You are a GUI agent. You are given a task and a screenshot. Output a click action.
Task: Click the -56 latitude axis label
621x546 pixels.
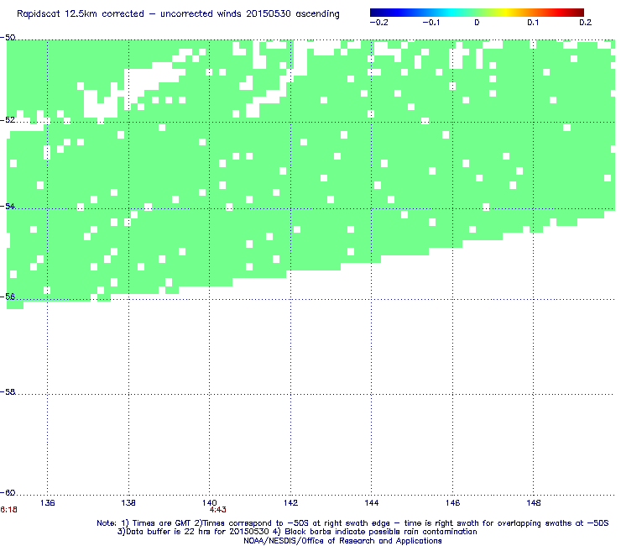click(8, 297)
